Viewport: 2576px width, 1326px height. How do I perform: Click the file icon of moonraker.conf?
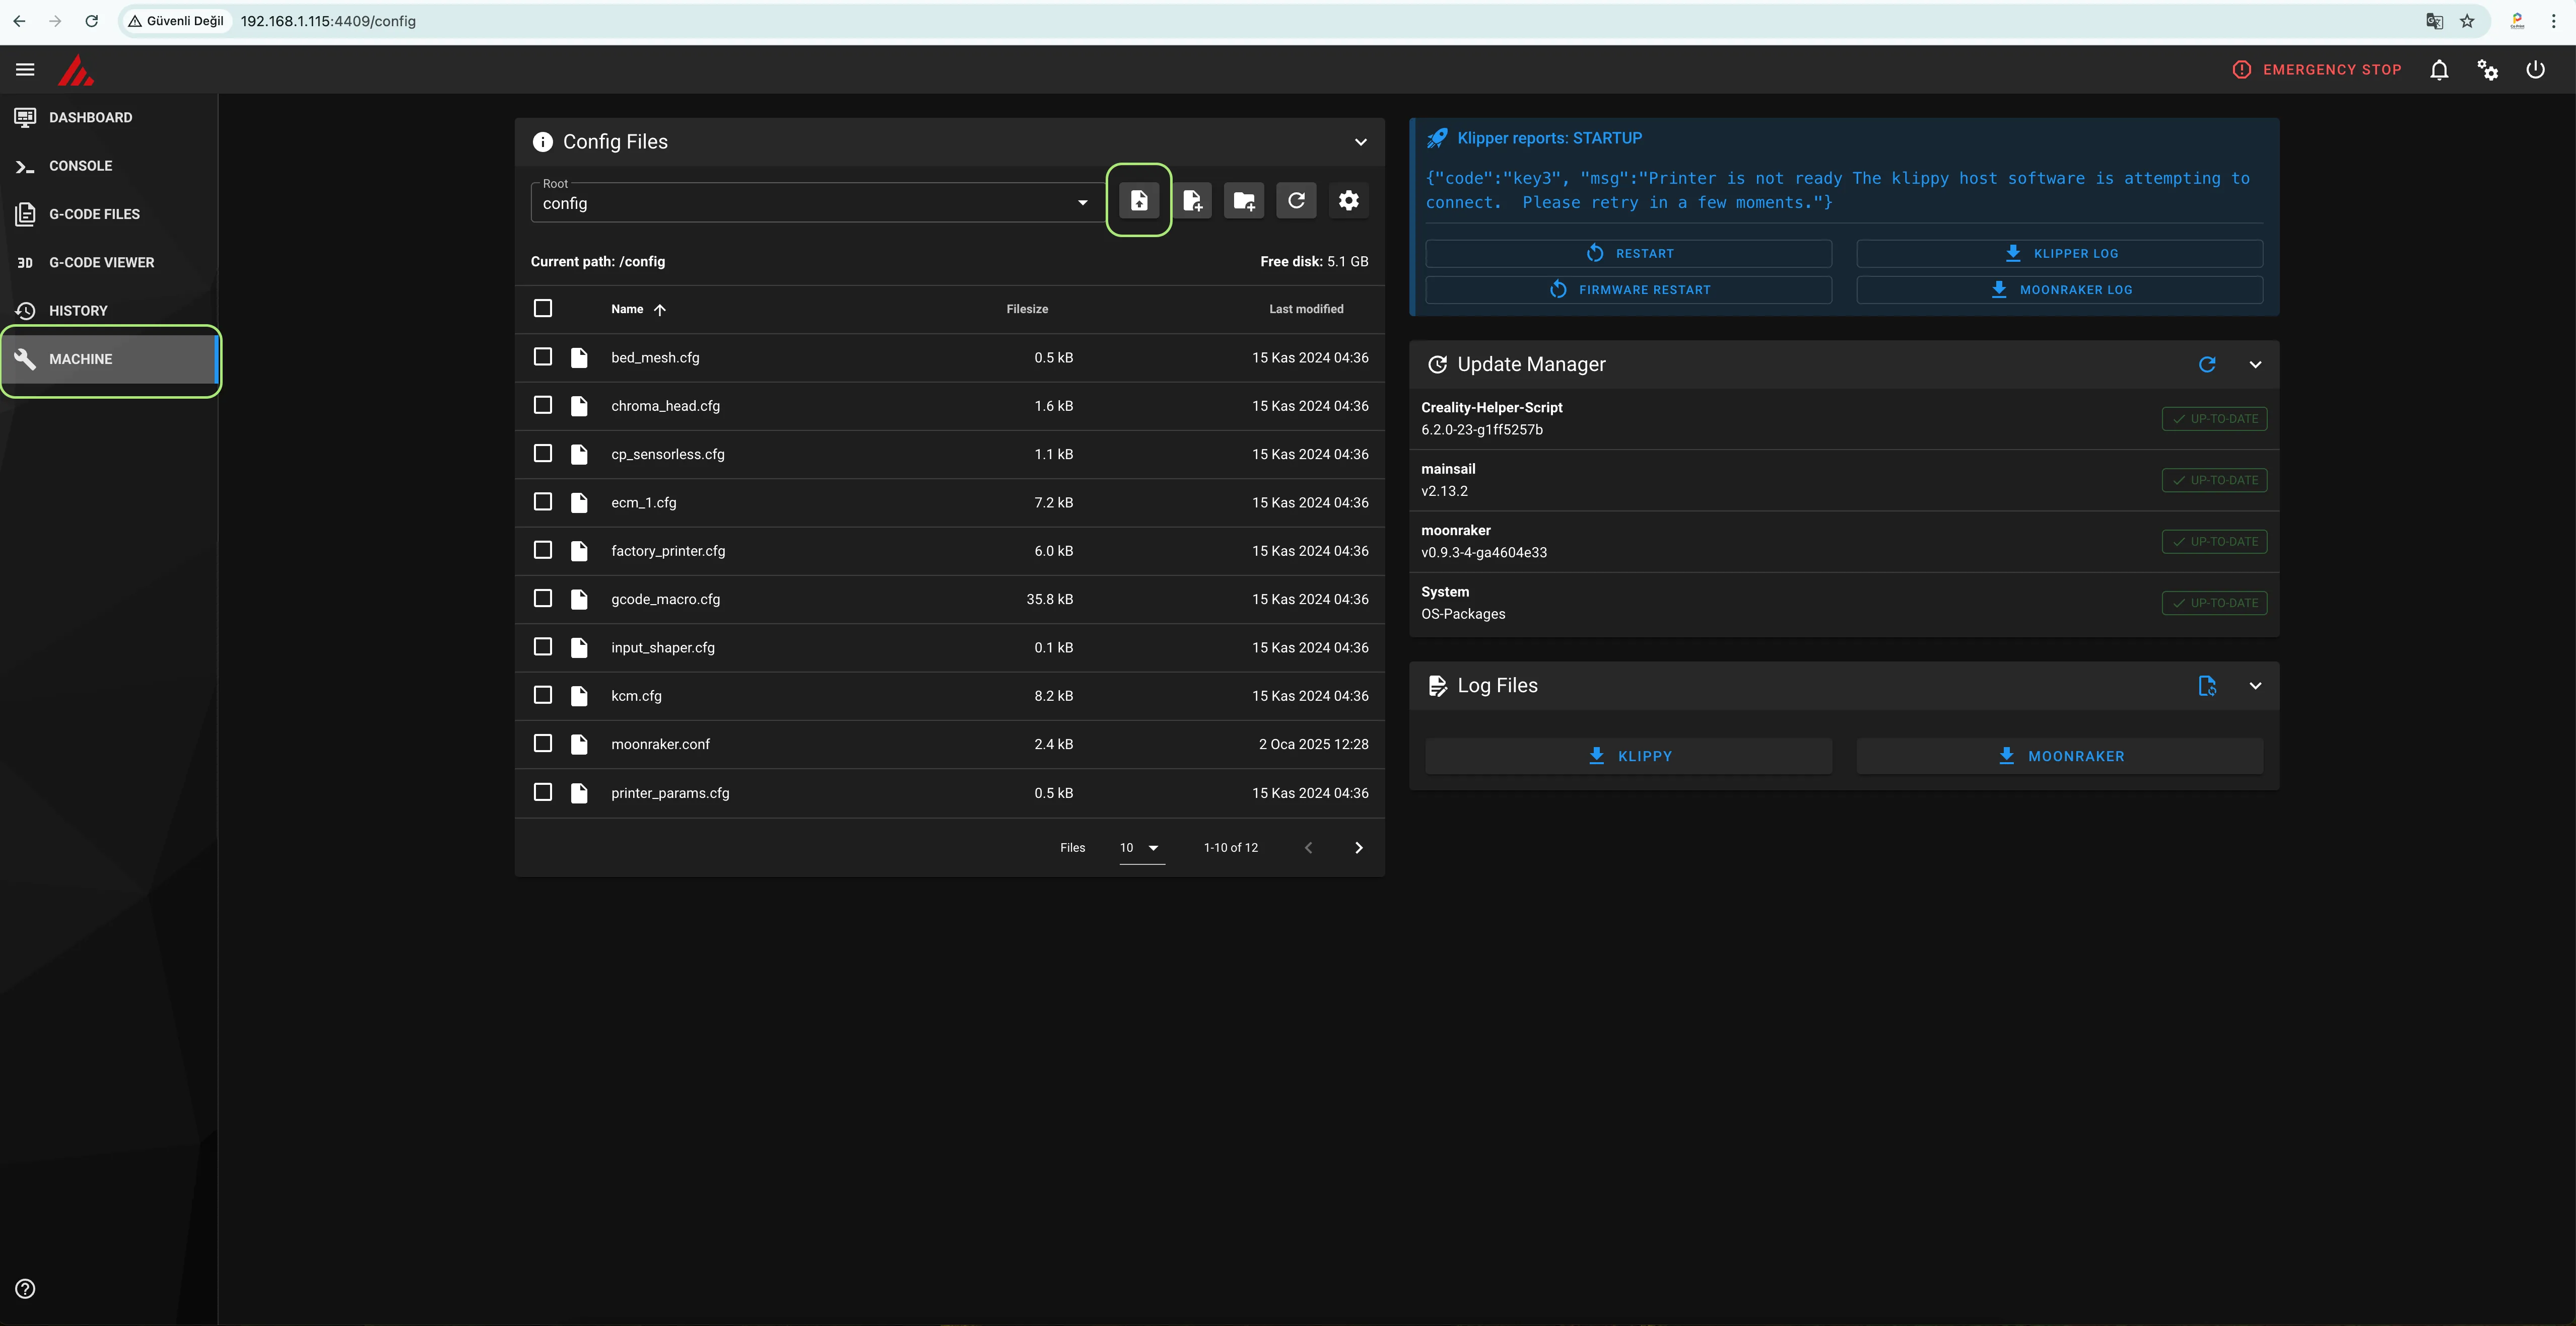coord(579,745)
